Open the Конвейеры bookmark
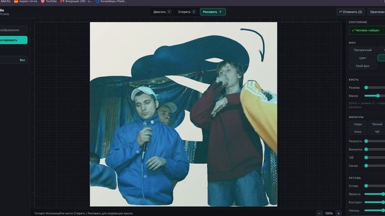 (x=111, y=1)
